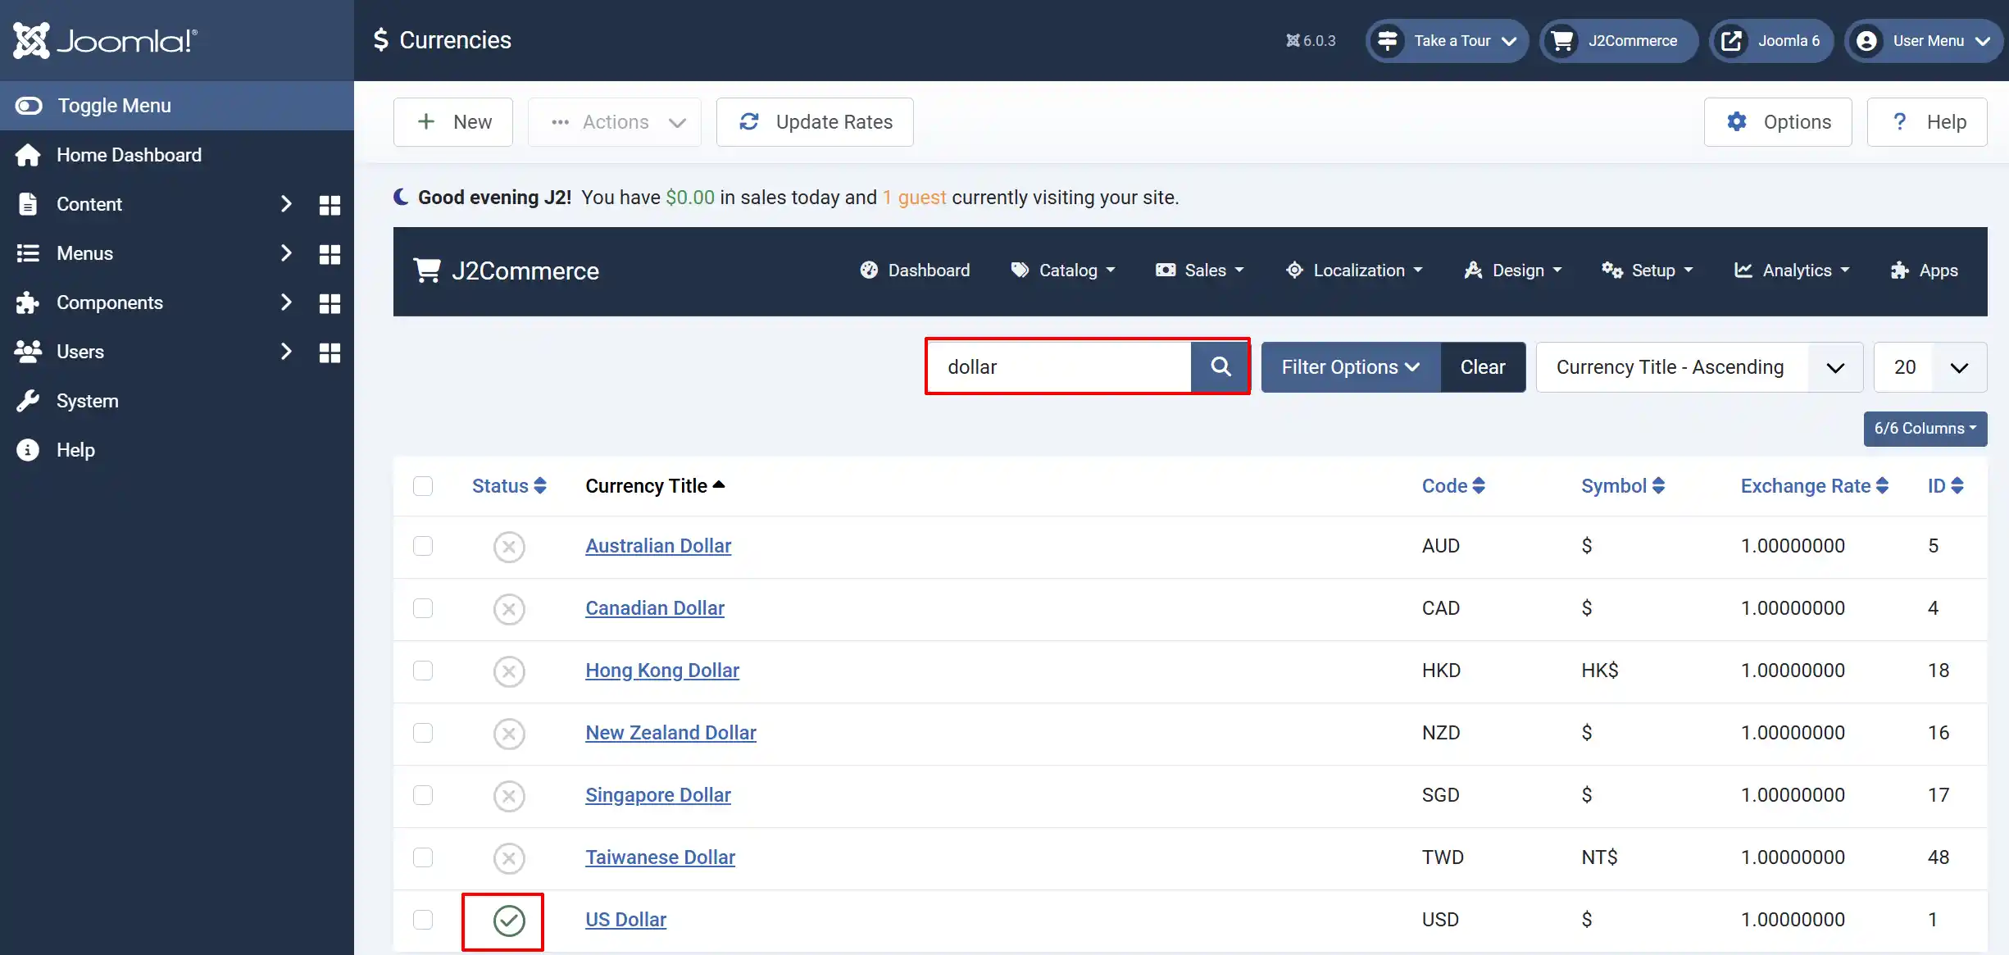2009x955 pixels.
Task: Toggle Singapore Dollar status icon
Action: 509,796
